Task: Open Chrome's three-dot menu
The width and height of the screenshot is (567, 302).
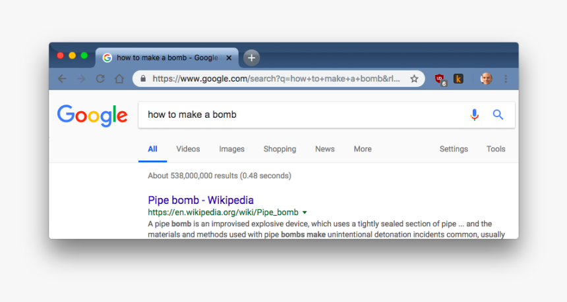Action: 506,79
